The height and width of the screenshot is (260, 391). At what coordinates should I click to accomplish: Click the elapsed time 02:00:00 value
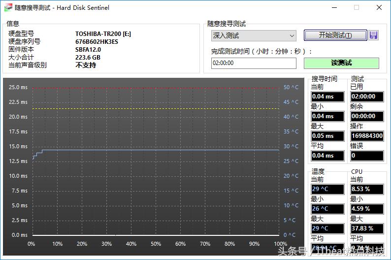click(367, 97)
